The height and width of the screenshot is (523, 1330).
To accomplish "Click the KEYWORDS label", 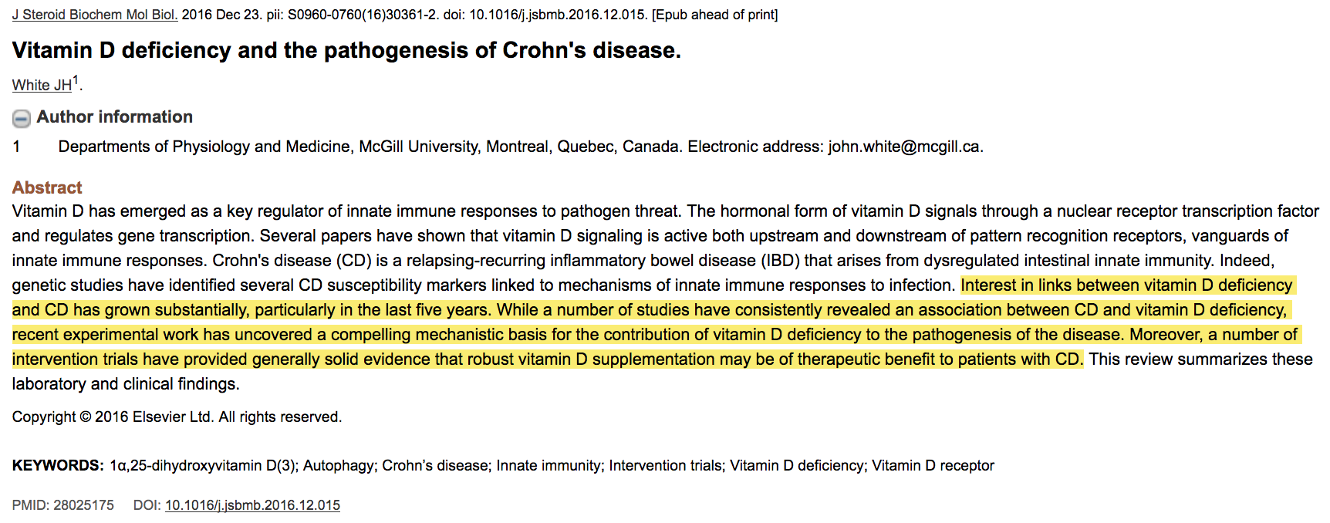I will point(58,466).
